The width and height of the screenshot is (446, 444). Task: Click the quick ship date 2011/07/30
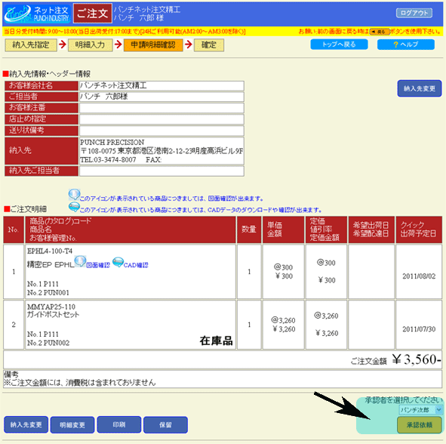coord(419,329)
